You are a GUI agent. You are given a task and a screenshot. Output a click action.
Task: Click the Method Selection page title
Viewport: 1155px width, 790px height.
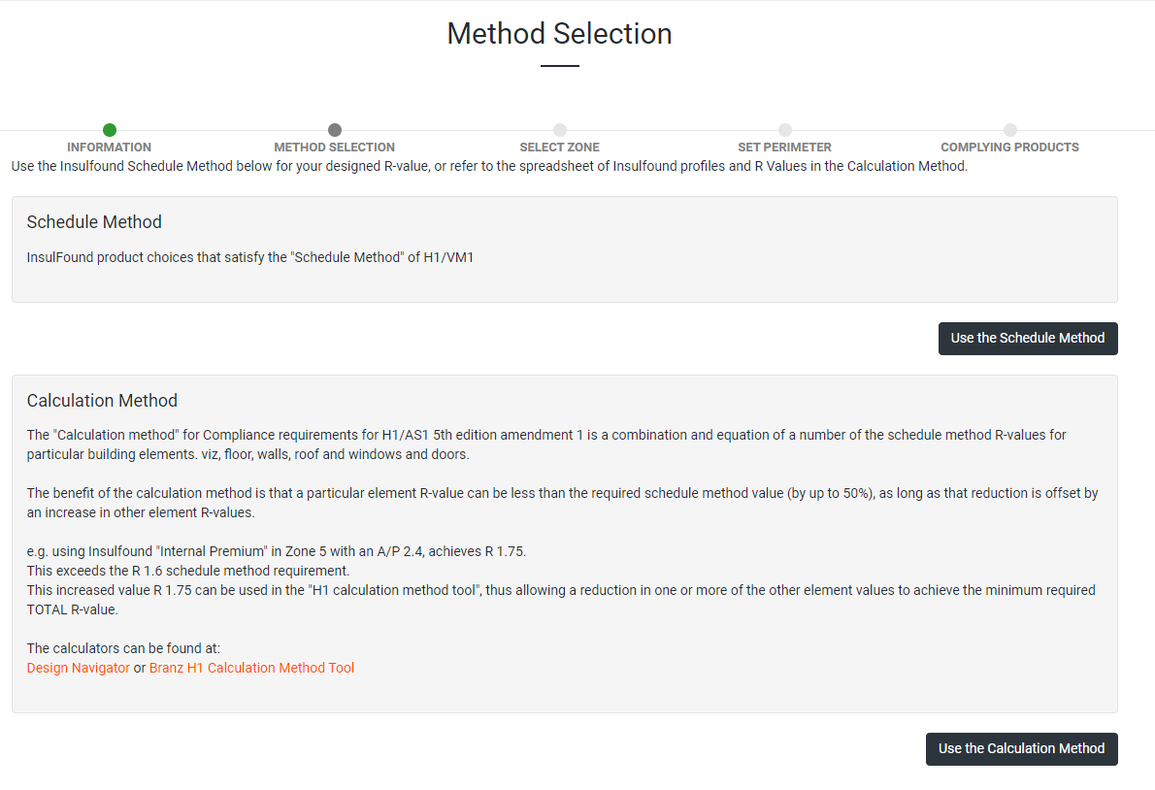559,34
